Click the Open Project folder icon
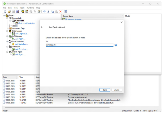This screenshot has height=115, width=163. 9,12
